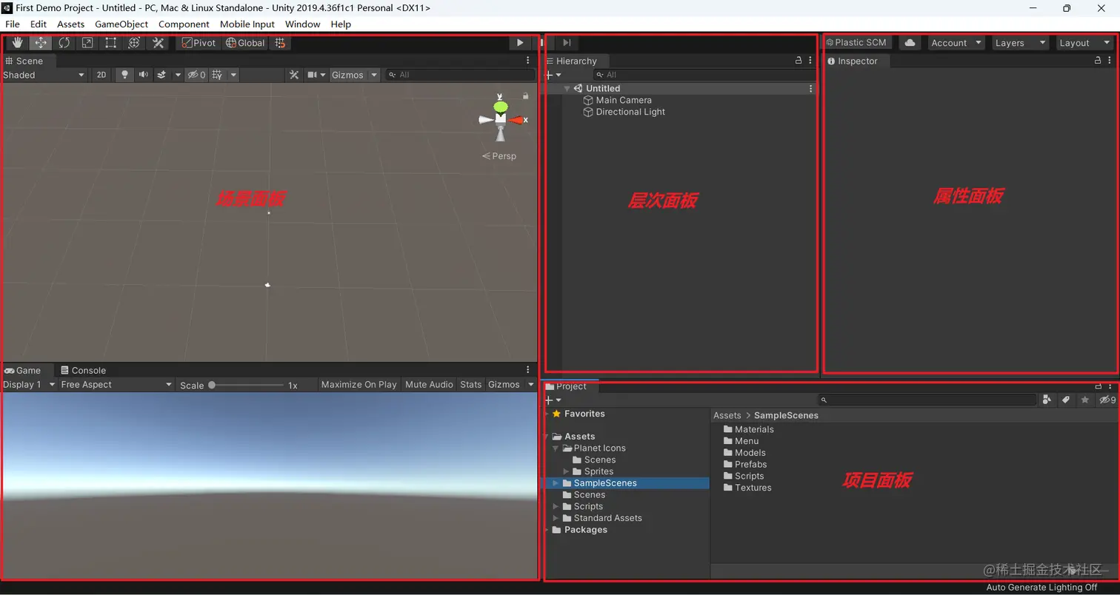
Task: Toggle Scene lighting bulb
Action: (x=124, y=75)
